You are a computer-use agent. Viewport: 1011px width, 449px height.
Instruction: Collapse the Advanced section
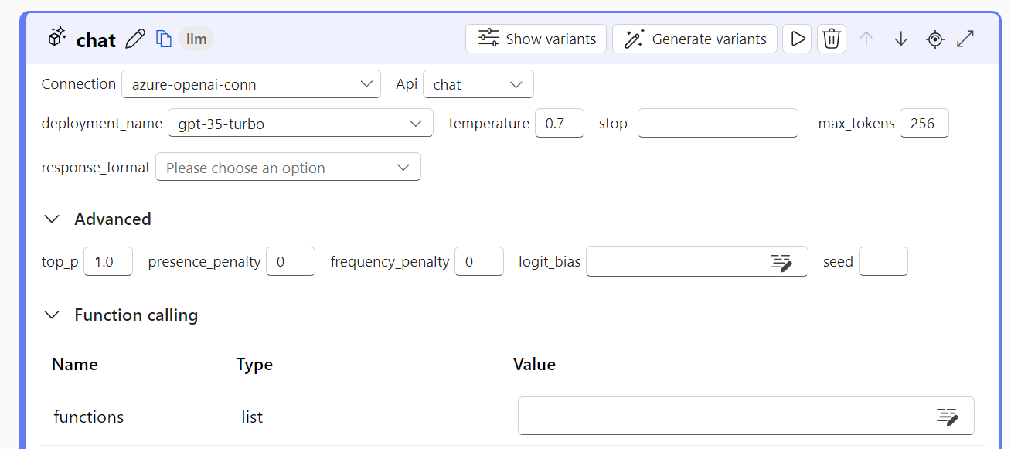coord(52,219)
